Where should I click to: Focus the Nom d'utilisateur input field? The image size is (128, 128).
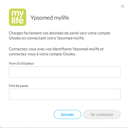click(x=65, y=72)
